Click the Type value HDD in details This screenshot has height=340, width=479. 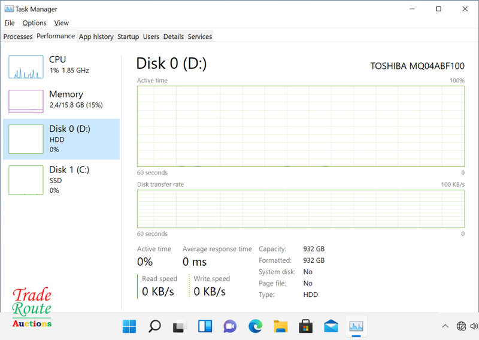pyautogui.click(x=310, y=295)
